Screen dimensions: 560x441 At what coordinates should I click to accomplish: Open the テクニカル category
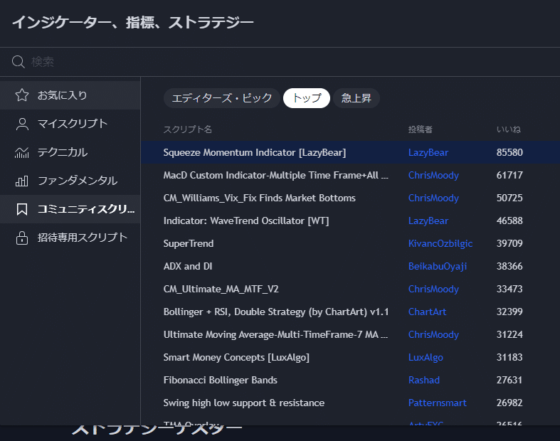coord(70,152)
